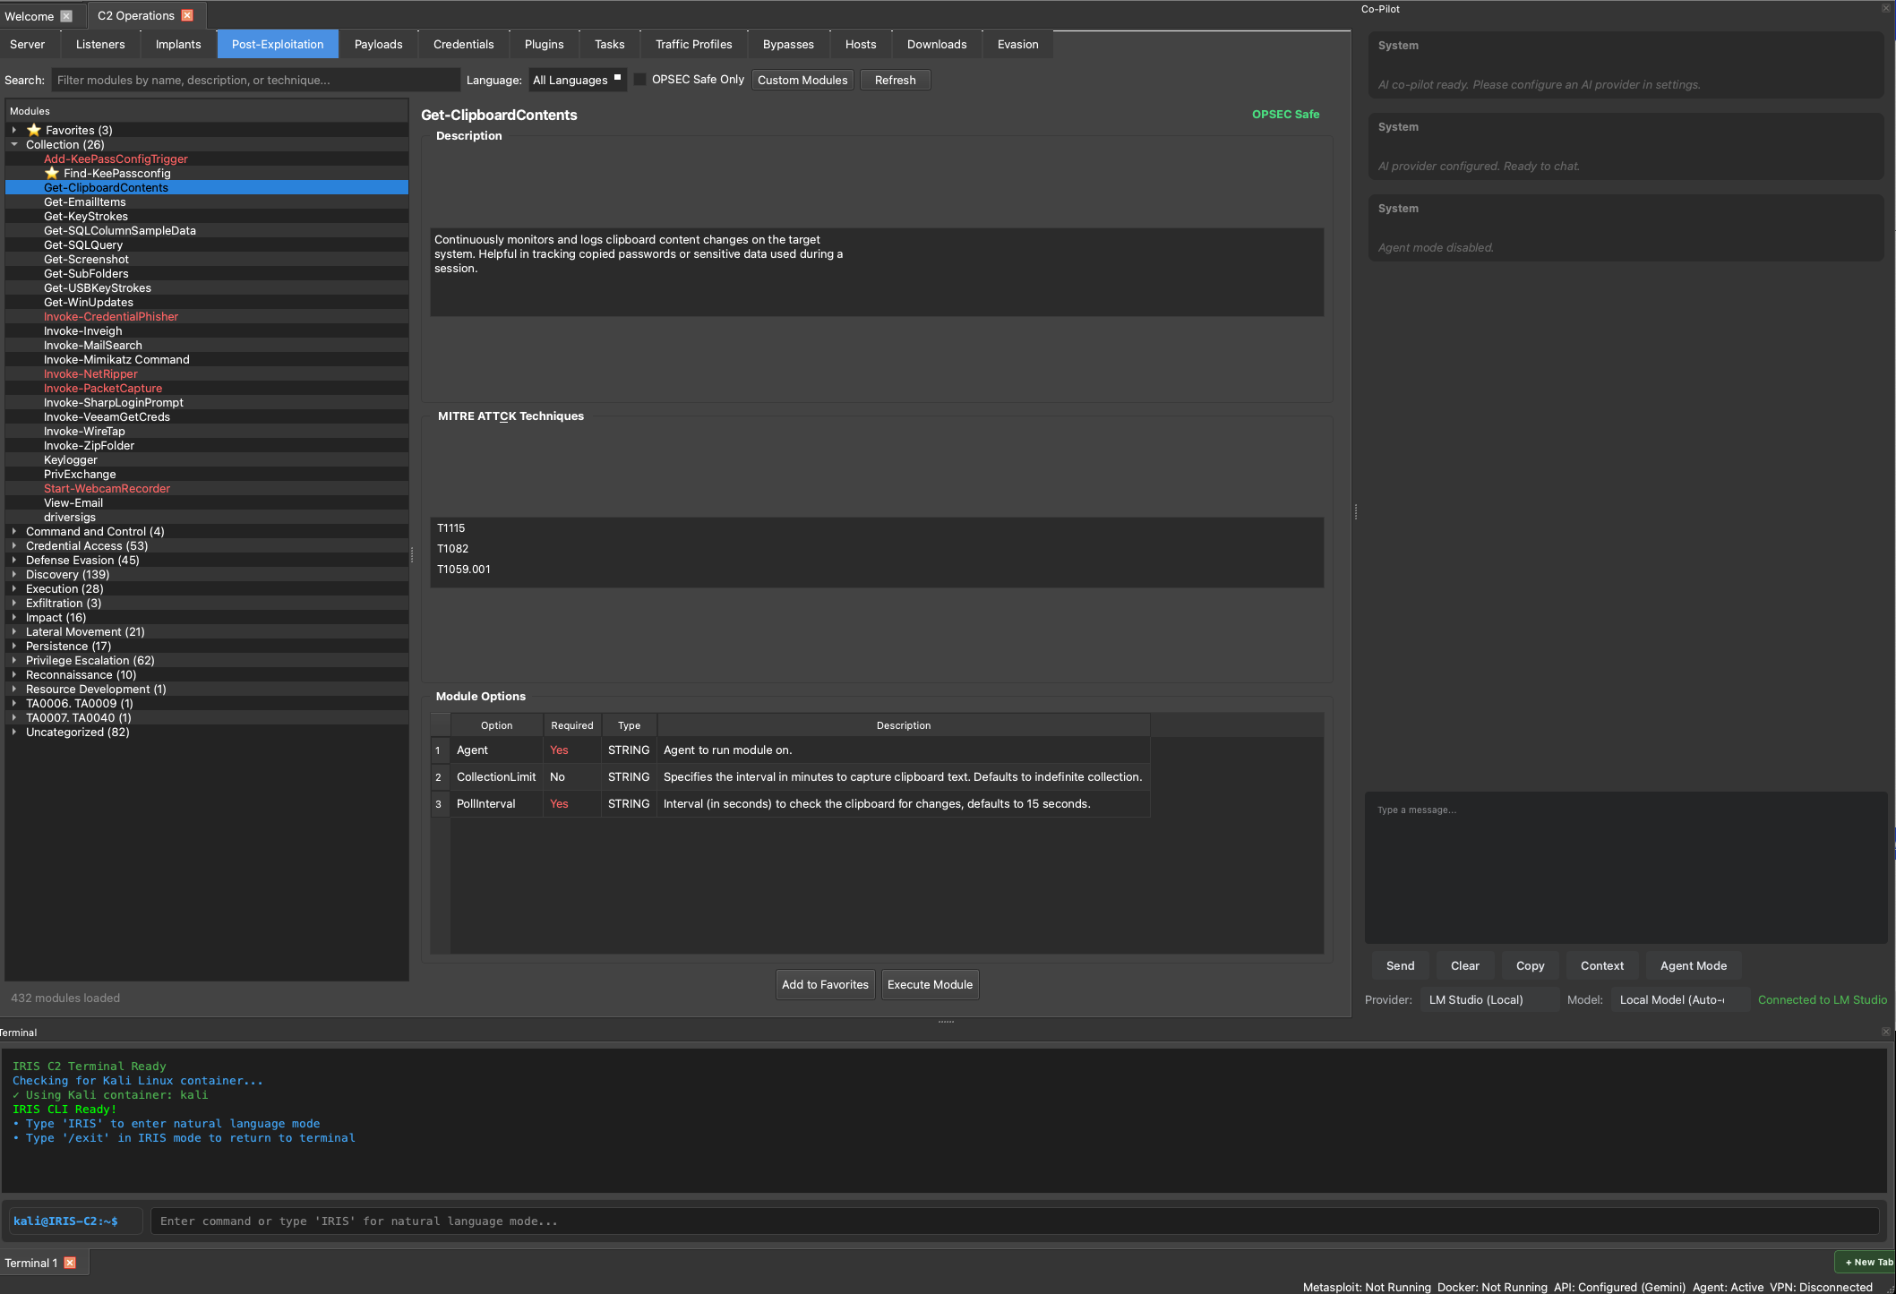Open the Bypasses tab
The height and width of the screenshot is (1294, 1896).
[788, 44]
